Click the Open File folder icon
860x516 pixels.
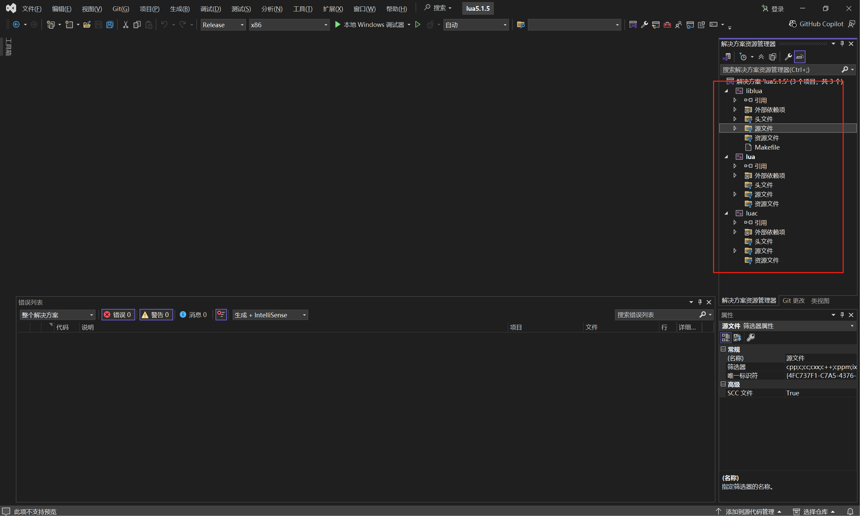[x=87, y=25]
